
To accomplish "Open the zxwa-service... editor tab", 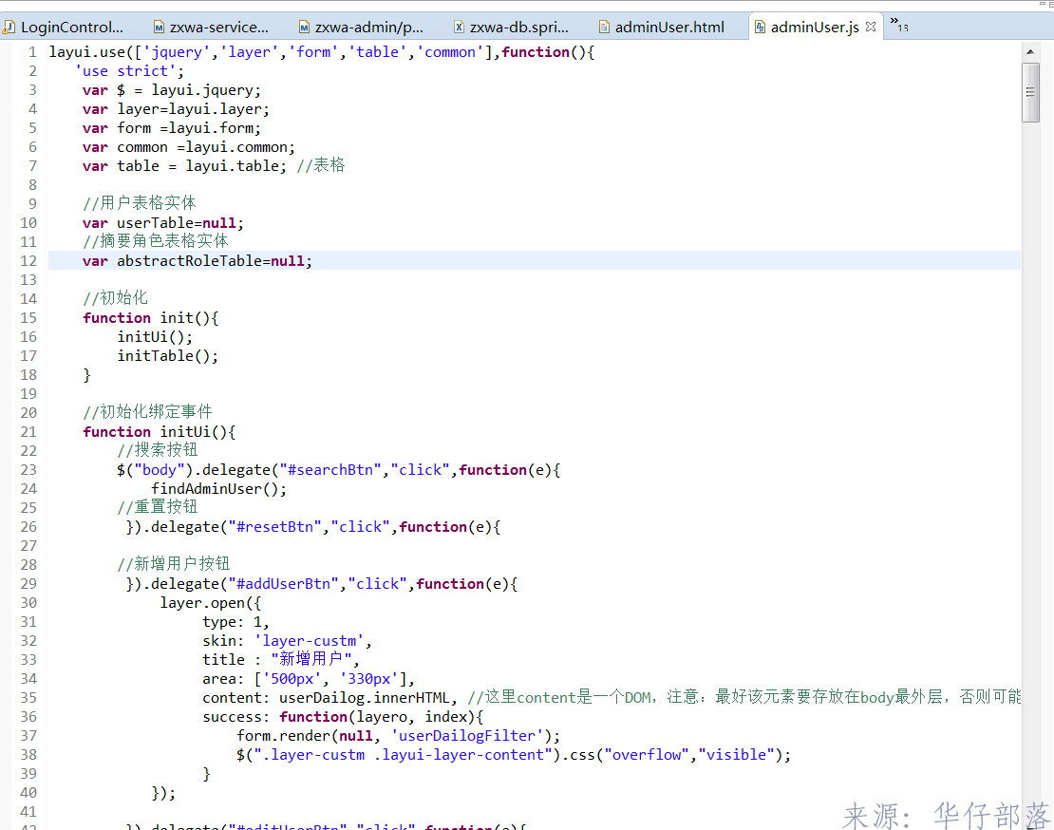I will (x=211, y=27).
